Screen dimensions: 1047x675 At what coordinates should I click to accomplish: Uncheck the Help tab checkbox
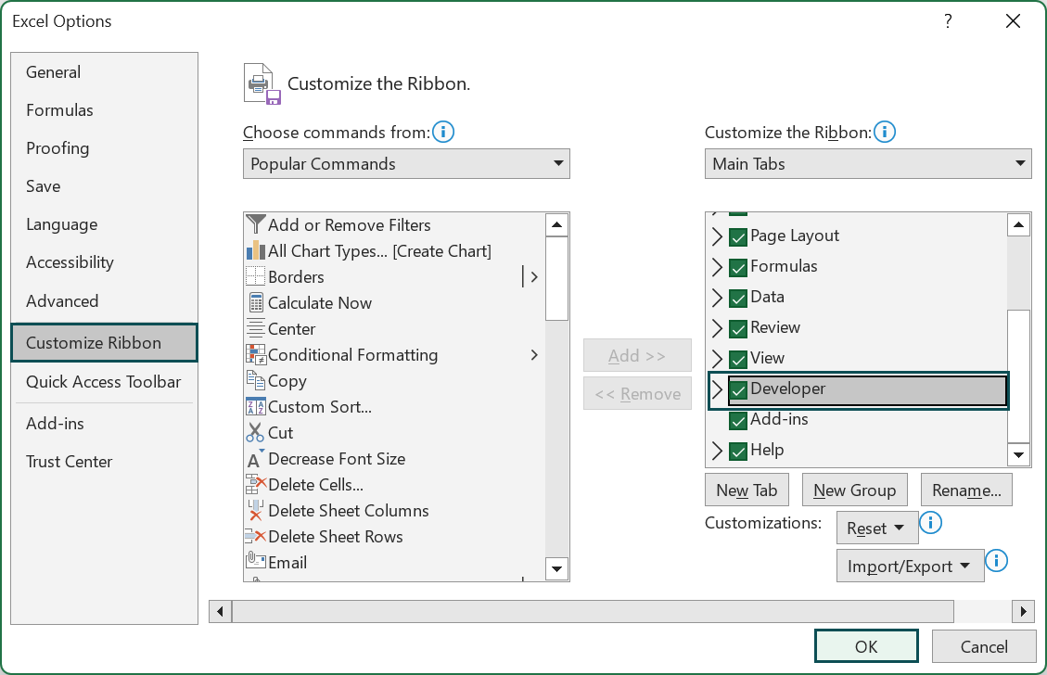pos(738,452)
